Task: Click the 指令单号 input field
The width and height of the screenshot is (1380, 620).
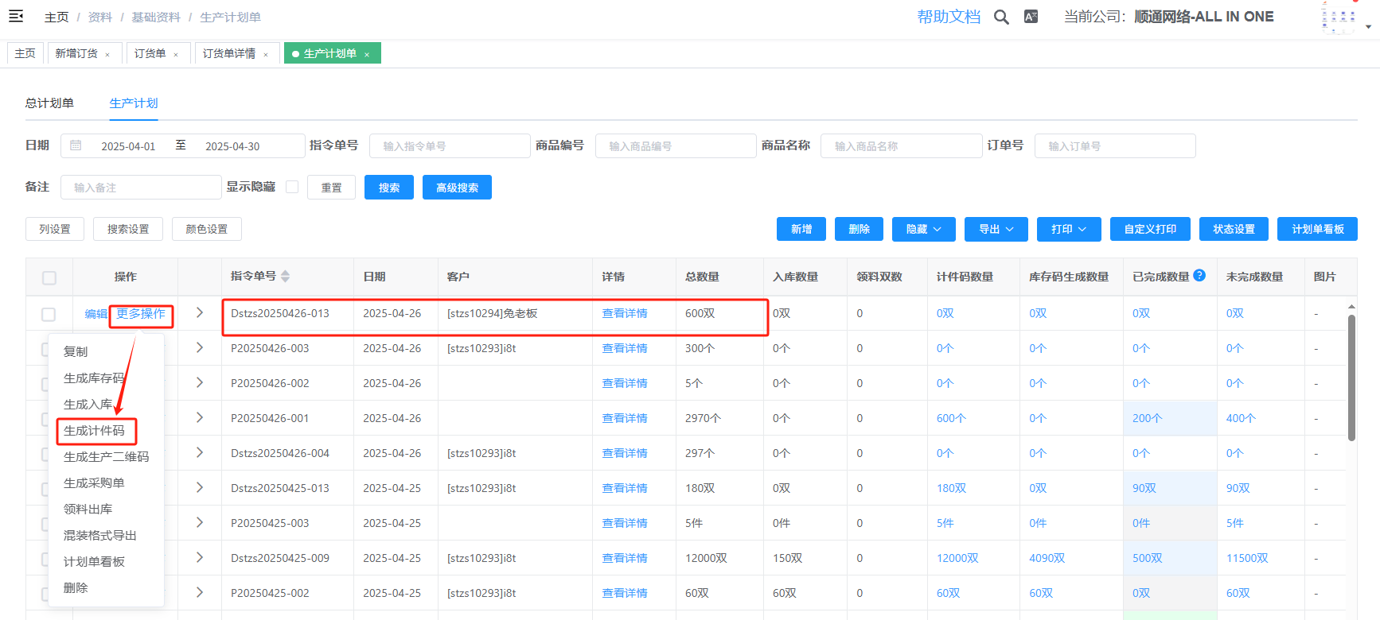Action: pyautogui.click(x=450, y=146)
